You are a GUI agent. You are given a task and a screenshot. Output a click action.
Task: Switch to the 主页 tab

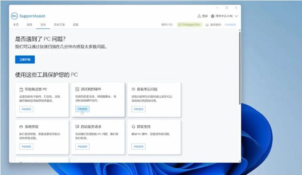(x=16, y=24)
